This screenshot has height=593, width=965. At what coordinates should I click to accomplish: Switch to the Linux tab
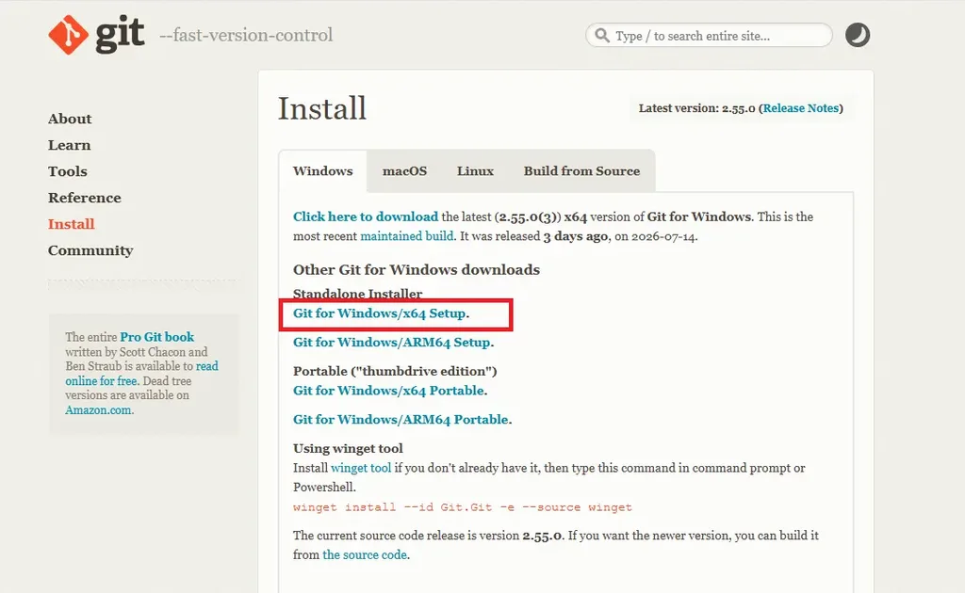pos(475,170)
